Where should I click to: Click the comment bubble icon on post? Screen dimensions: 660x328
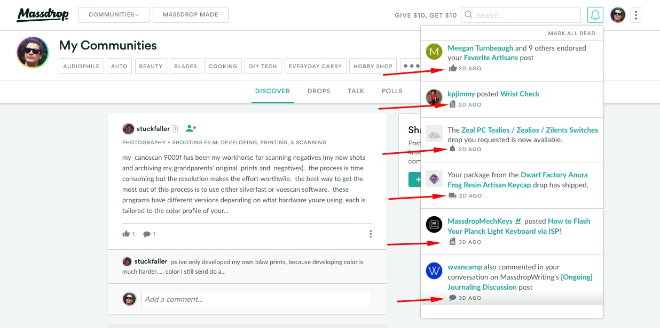click(x=147, y=234)
